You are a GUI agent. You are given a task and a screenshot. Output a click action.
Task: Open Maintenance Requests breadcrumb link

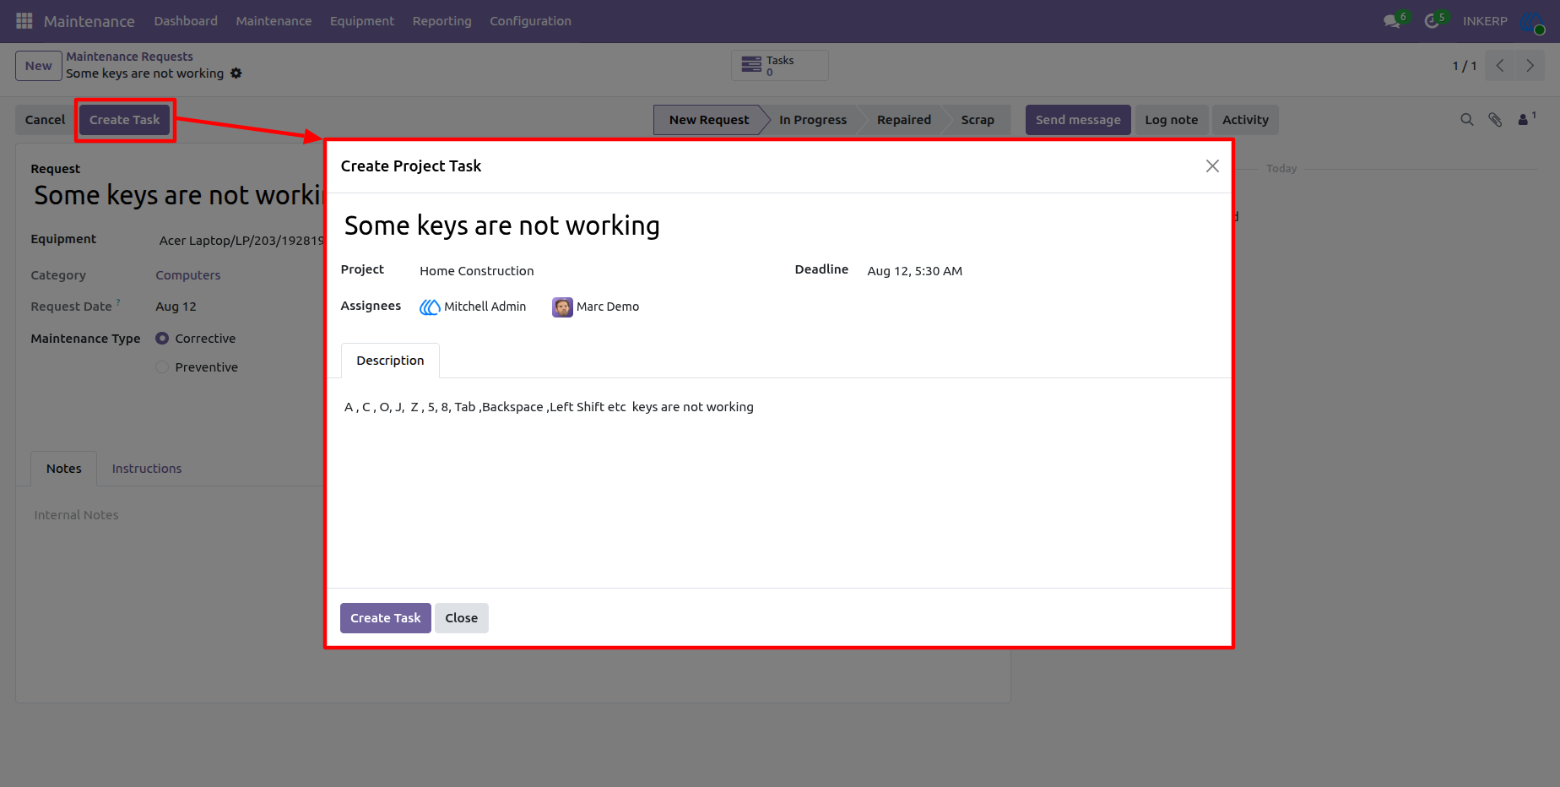coord(130,57)
